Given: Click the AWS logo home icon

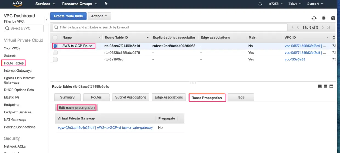Looking at the screenshot, I should [17, 4].
